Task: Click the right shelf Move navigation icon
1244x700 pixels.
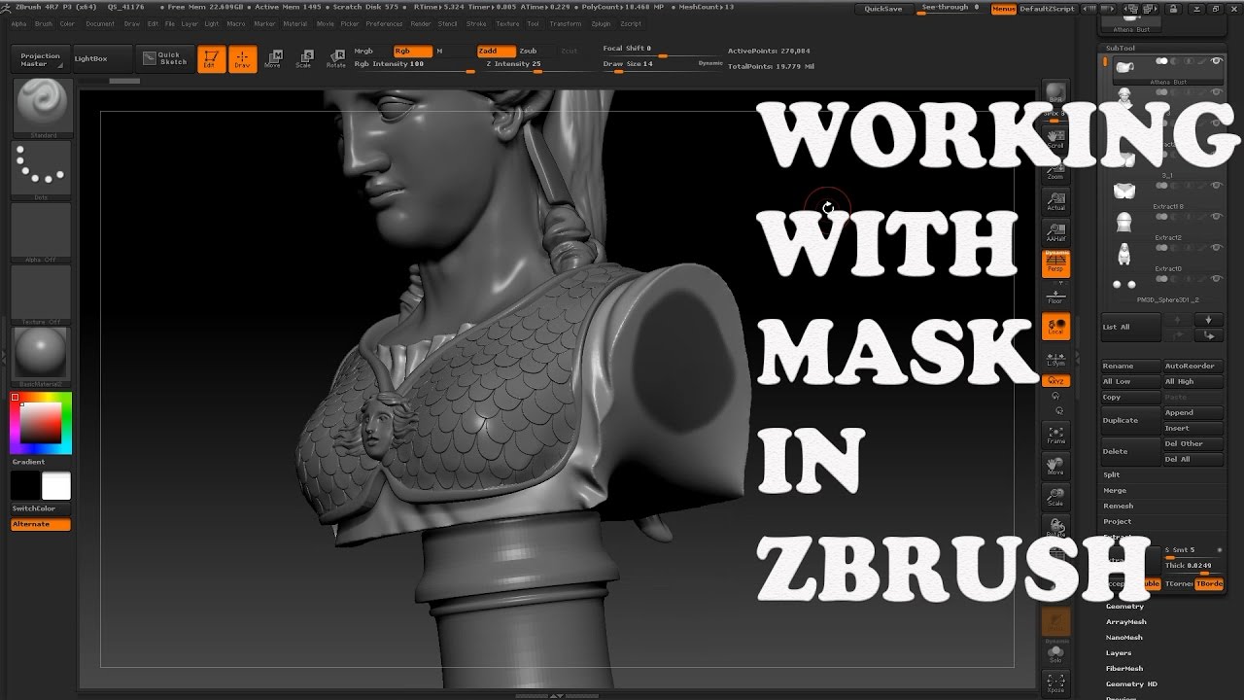Action: pyautogui.click(x=1055, y=466)
